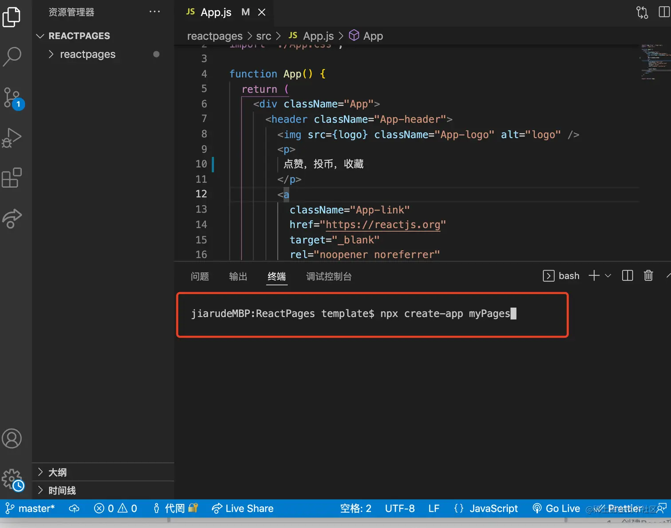Open the new terminal profile dropdown
This screenshot has height=528, width=671.
click(608, 276)
